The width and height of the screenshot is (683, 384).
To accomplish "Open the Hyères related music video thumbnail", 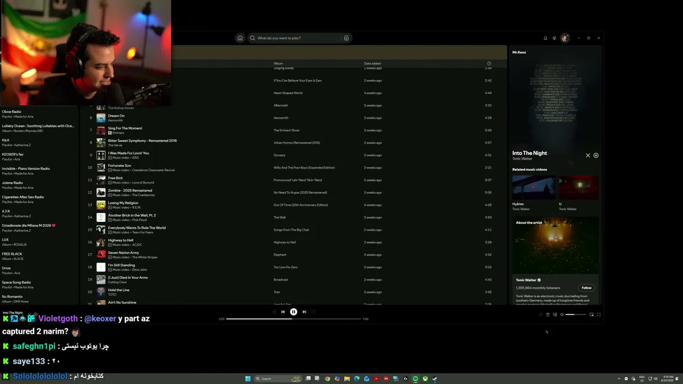I will 534,188.
